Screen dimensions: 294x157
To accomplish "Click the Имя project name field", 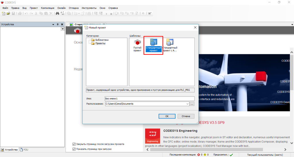I will tap(149, 98).
